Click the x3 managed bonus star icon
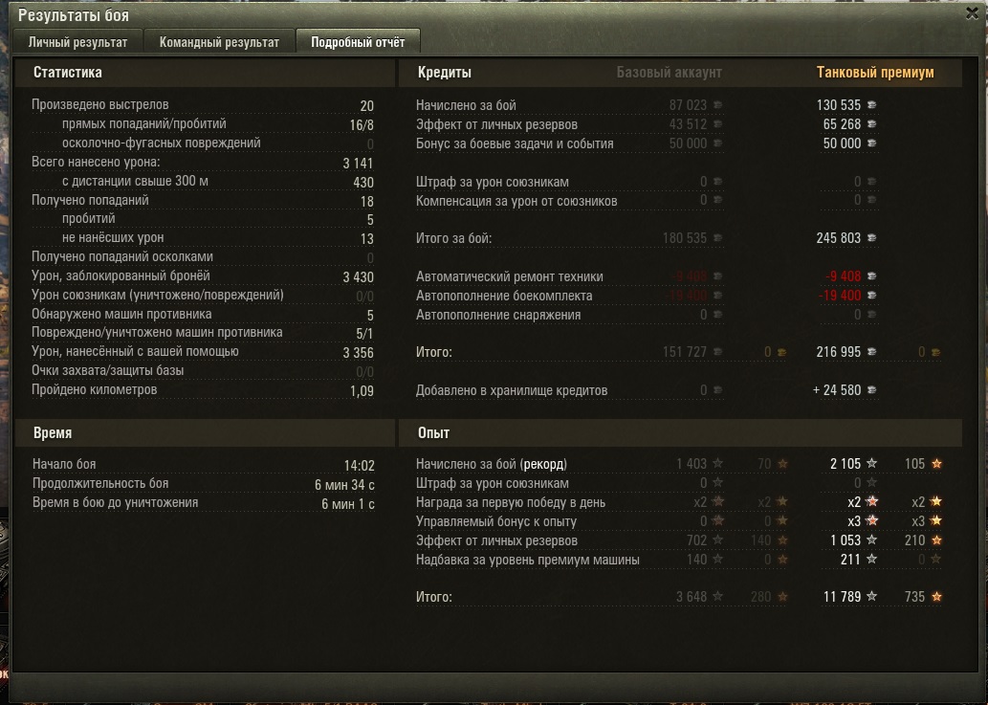 [x=872, y=521]
